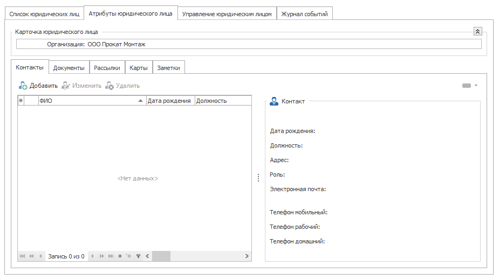Viewport: 499px width, 280px height.
Task: Click the Должность: label in contact panel
Action: (286, 145)
